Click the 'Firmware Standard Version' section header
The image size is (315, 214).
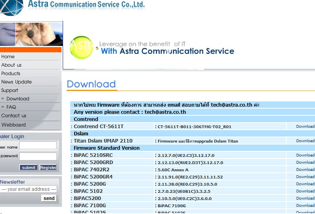(107, 148)
